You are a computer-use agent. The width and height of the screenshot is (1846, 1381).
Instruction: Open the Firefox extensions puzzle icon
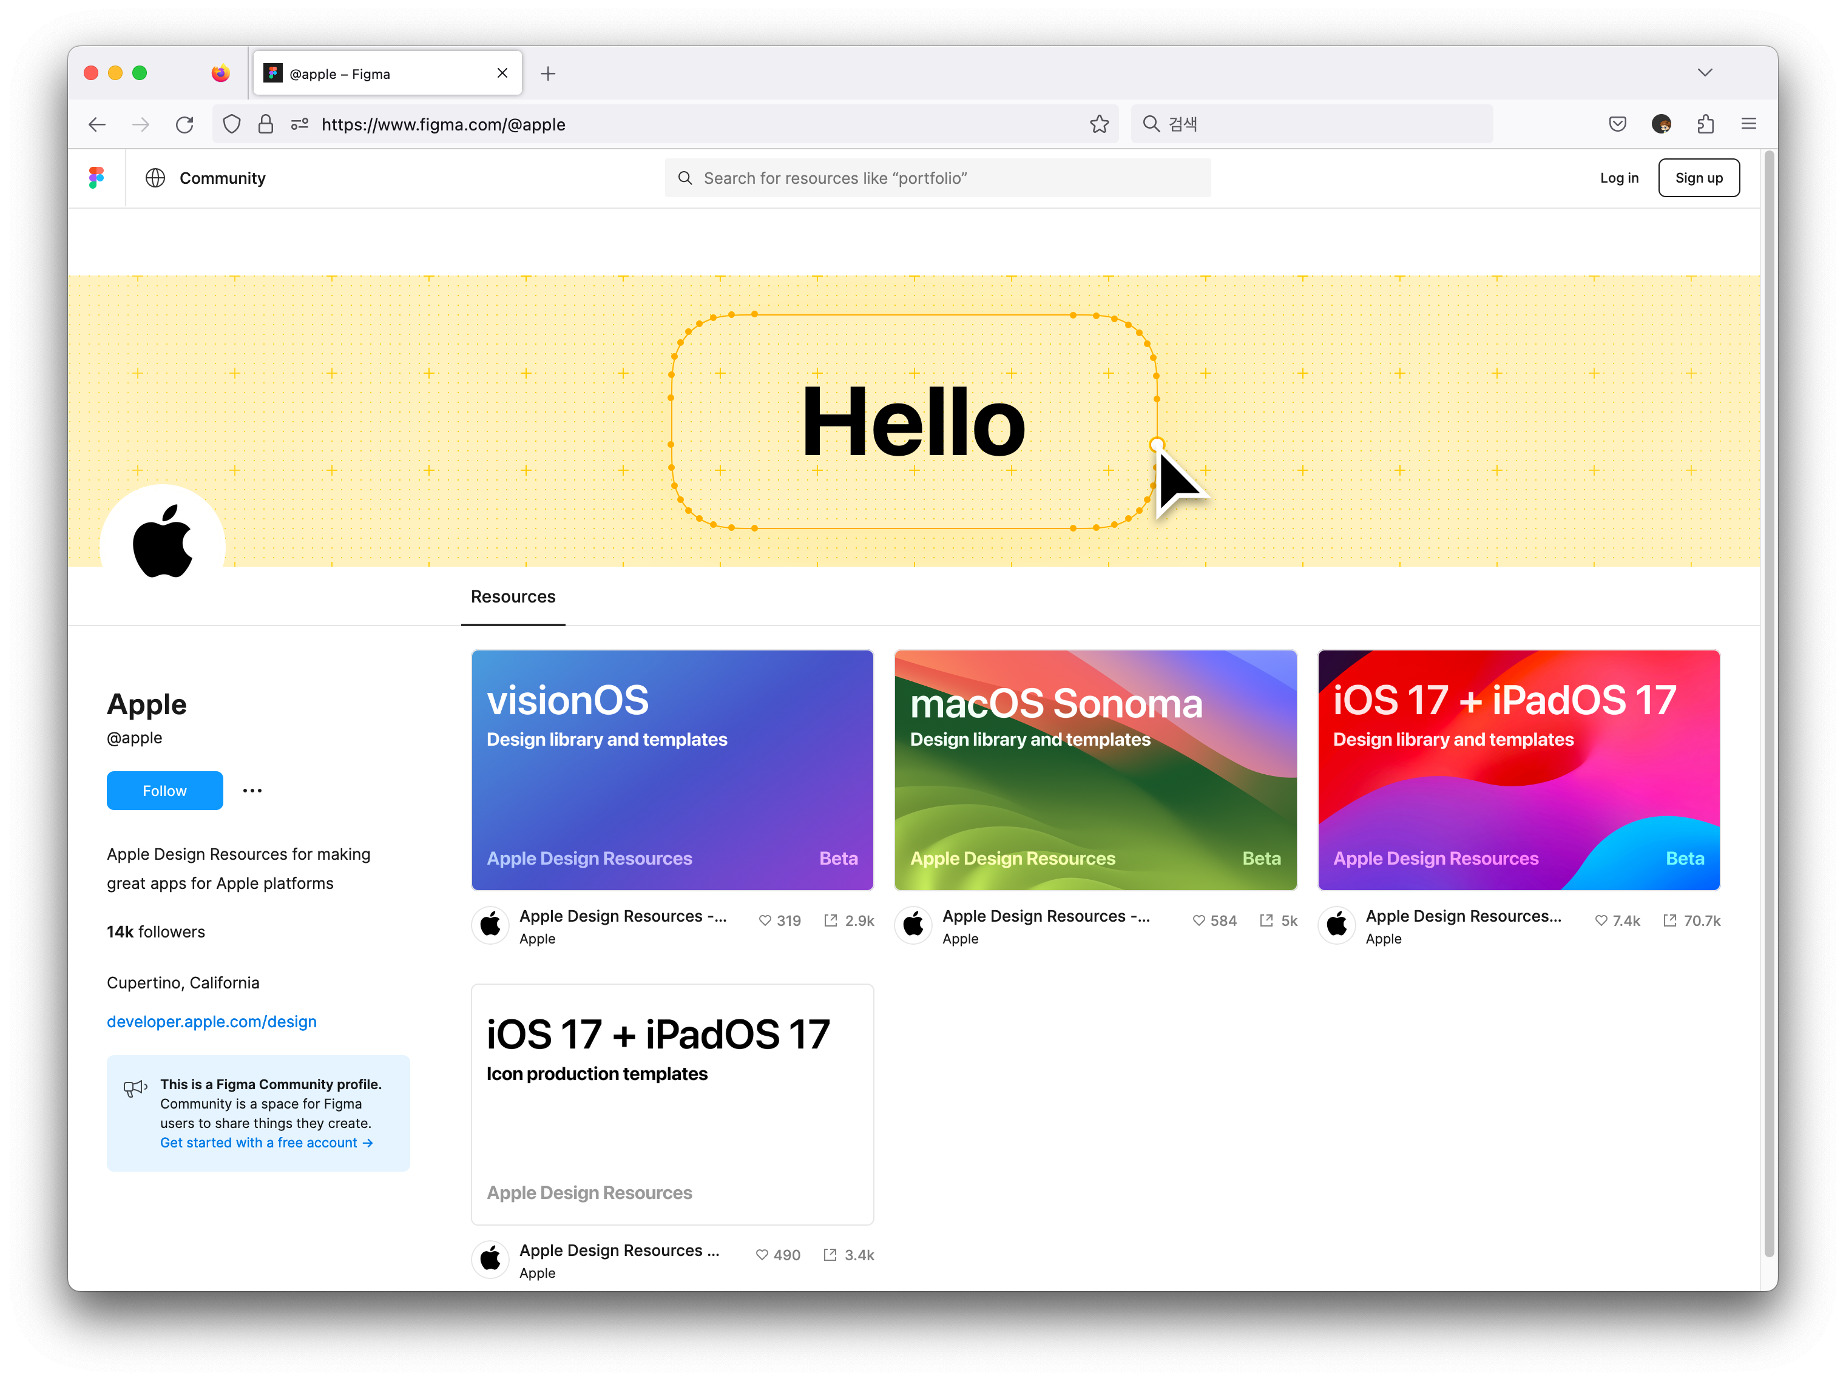coord(1705,124)
